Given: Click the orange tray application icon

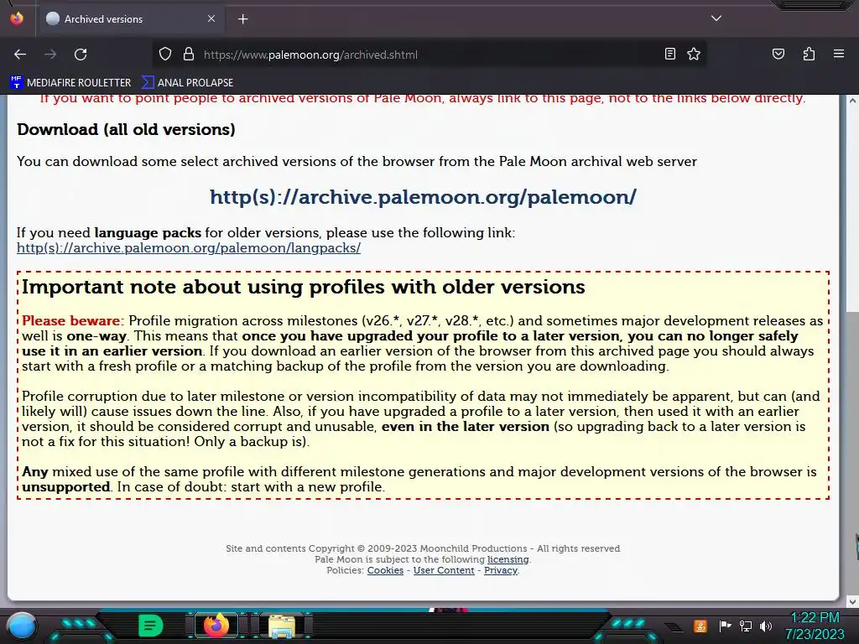Looking at the screenshot, I should [x=700, y=626].
